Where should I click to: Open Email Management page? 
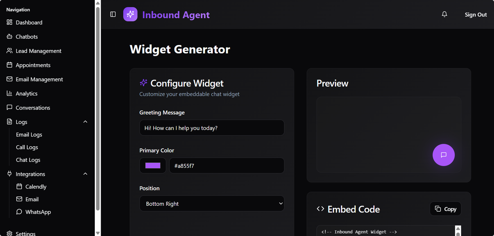coord(39,79)
